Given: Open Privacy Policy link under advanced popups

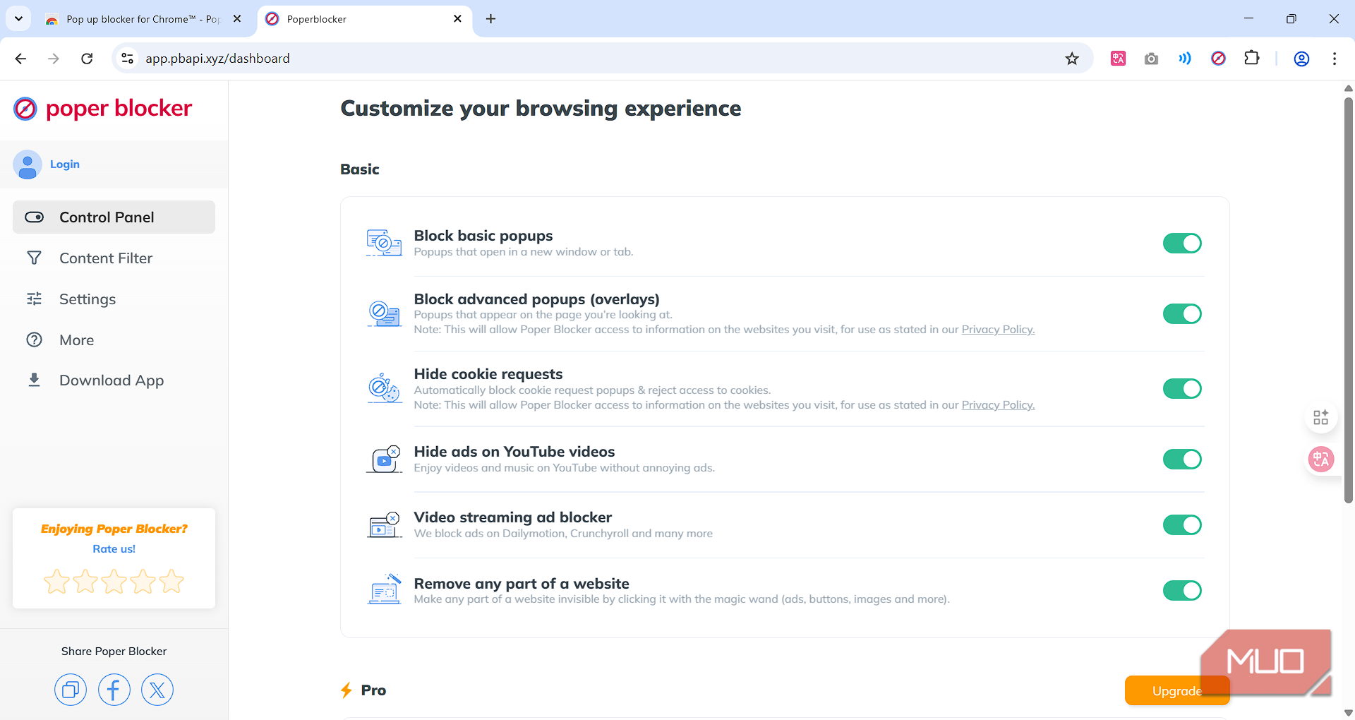Looking at the screenshot, I should coord(998,330).
